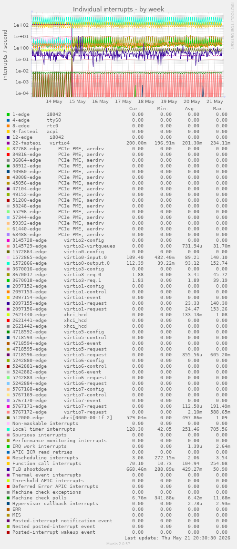
Task: Click the green color swatch beside 1-edge i8042
Action: tap(8, 114)
